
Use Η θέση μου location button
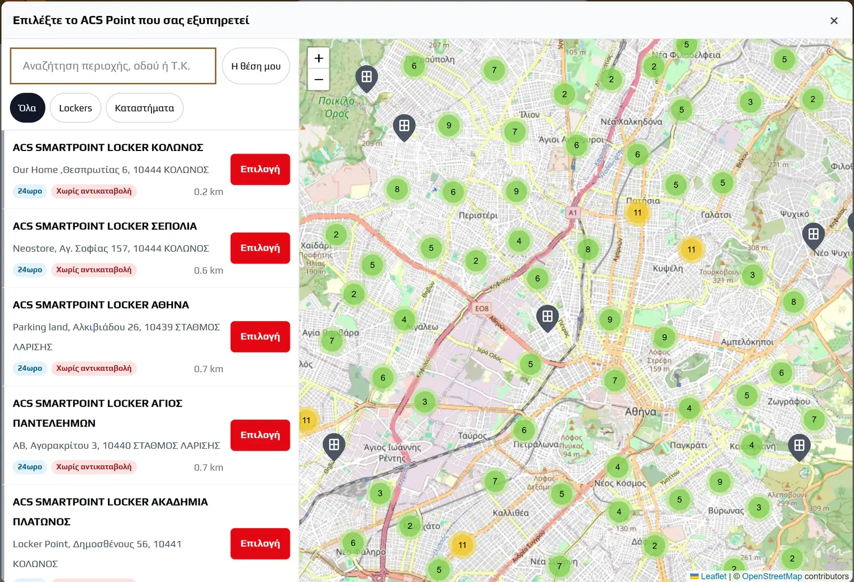point(256,66)
